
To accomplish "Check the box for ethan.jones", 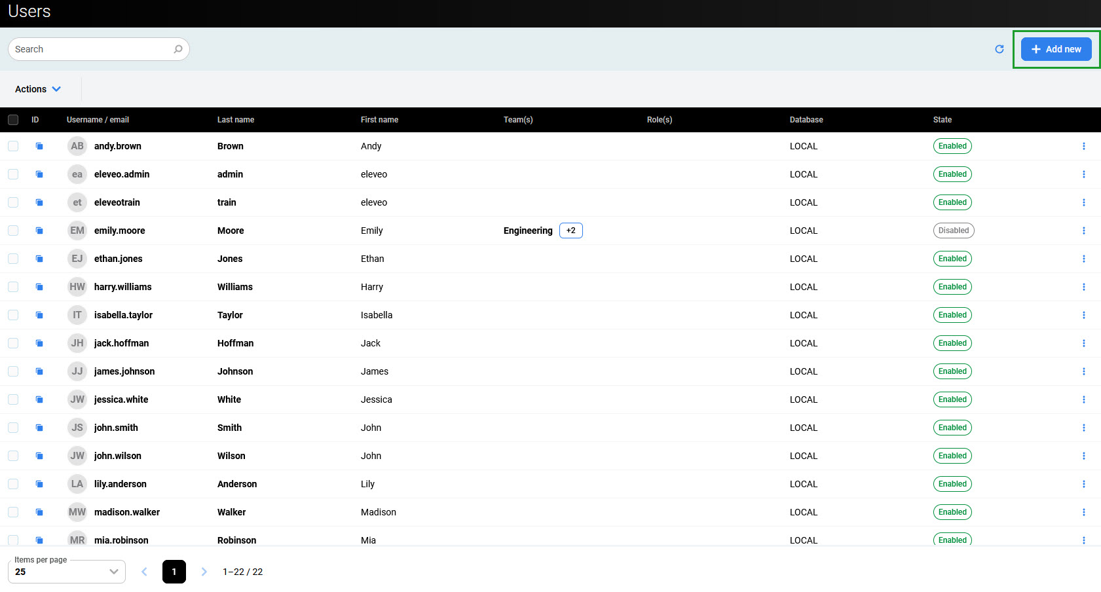I will click(13, 259).
